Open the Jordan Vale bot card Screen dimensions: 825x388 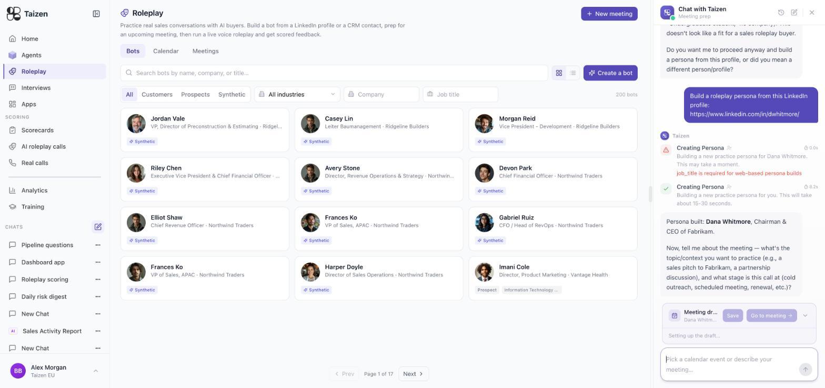point(205,130)
